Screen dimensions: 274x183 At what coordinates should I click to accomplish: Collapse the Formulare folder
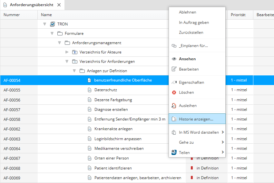tap(52, 34)
